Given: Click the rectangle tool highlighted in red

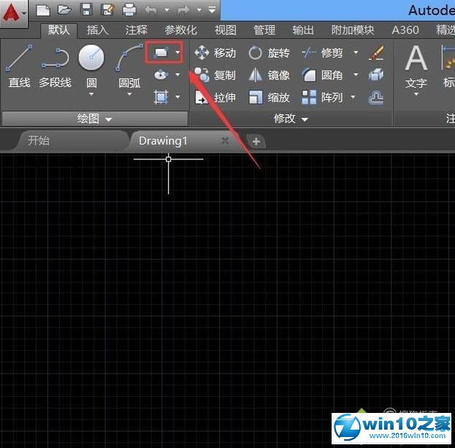Looking at the screenshot, I should (x=160, y=53).
